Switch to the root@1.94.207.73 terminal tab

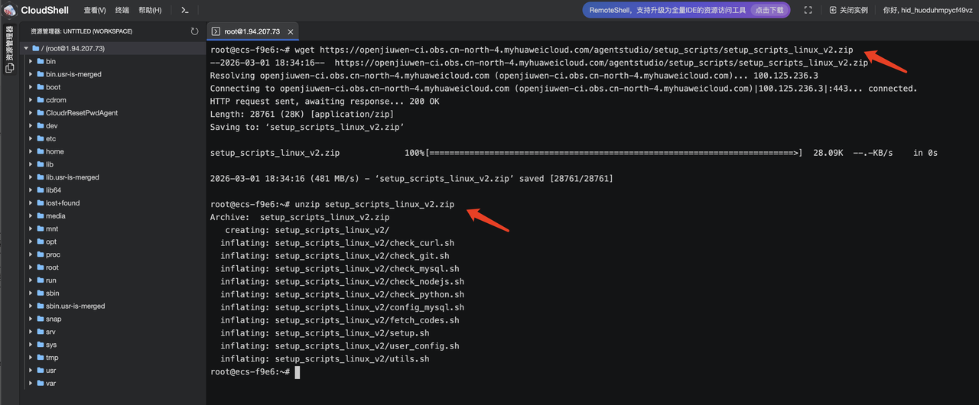[251, 31]
